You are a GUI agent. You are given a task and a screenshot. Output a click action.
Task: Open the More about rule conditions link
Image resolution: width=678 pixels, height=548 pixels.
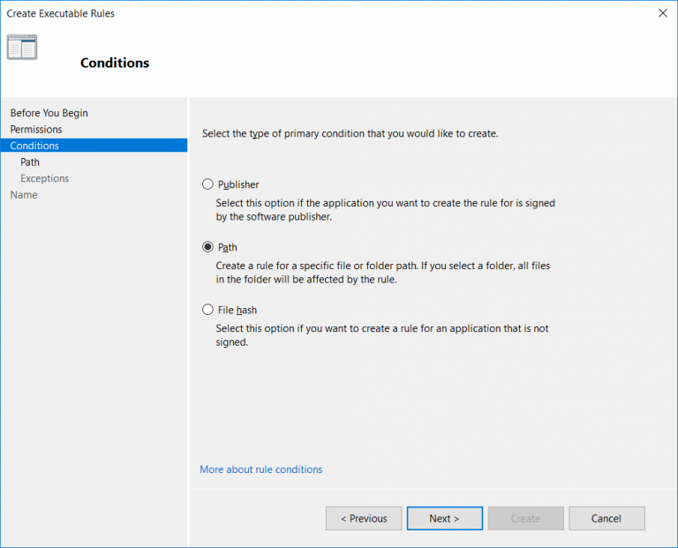(x=260, y=469)
